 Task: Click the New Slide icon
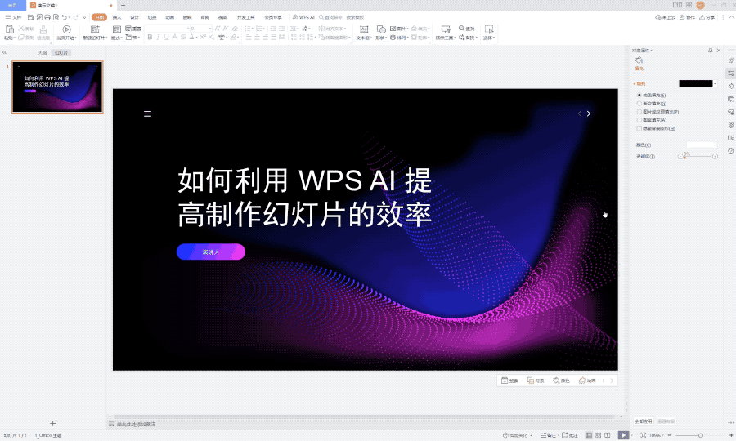[95, 29]
